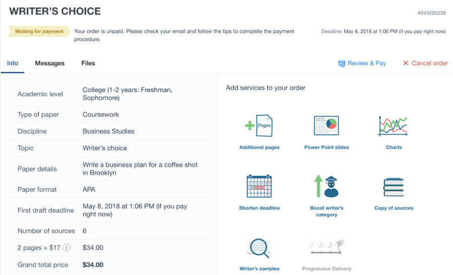Image resolution: width=453 pixels, height=275 pixels.
Task: Cancel the order with Cancel order
Action: point(425,63)
